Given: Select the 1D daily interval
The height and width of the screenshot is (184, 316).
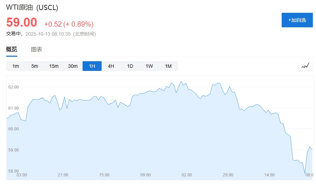Looking at the screenshot, I should coord(130,66).
